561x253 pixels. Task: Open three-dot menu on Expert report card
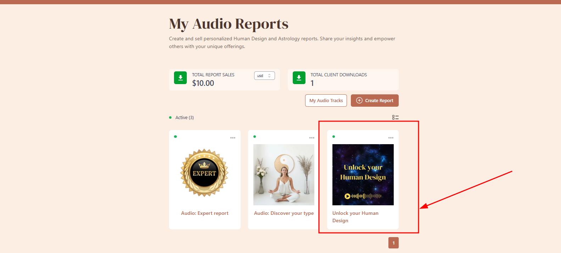point(233,138)
